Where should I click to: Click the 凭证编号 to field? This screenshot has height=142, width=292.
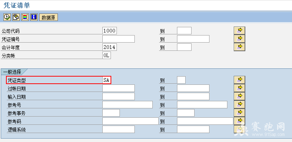pyautogui.click(x=193, y=39)
